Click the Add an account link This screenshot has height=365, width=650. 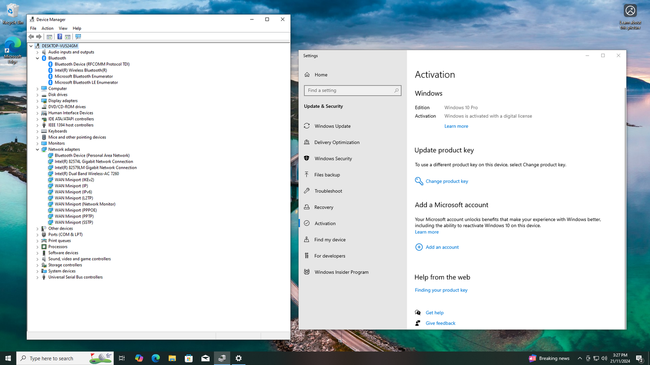(442, 247)
